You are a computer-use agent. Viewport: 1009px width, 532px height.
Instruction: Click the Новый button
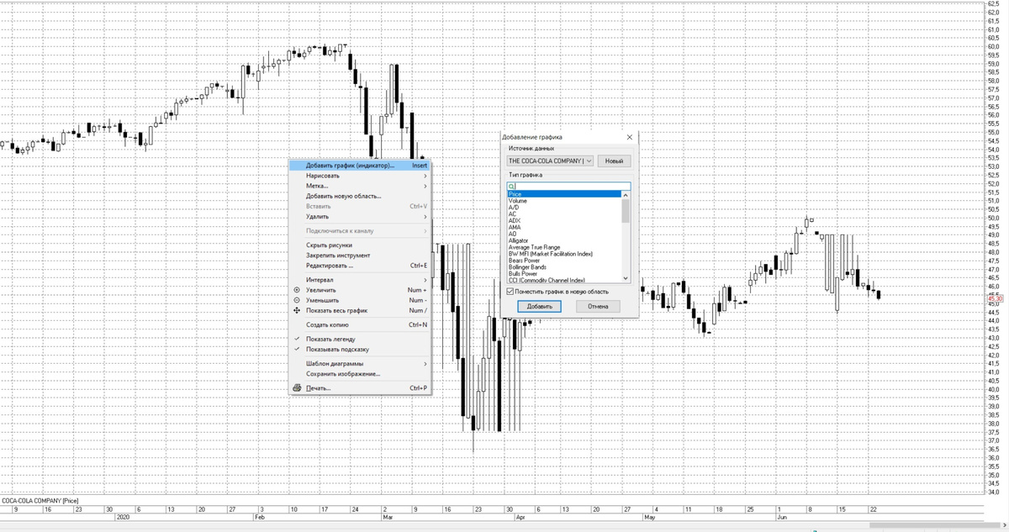[x=614, y=161]
